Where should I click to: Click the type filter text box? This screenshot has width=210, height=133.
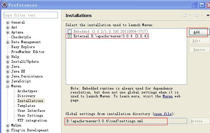pyautogui.click(x=31, y=15)
